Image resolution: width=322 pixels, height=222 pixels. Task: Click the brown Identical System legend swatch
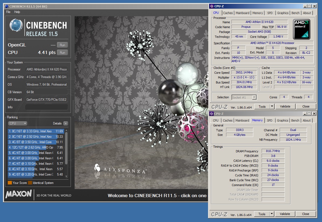pyautogui.click(x=30, y=183)
